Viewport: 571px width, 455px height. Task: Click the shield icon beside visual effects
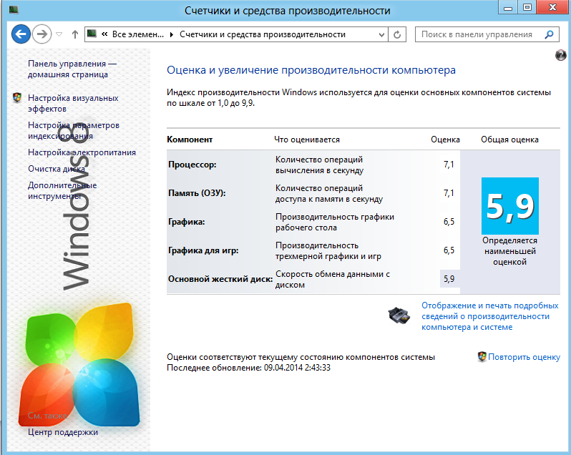click(x=17, y=97)
